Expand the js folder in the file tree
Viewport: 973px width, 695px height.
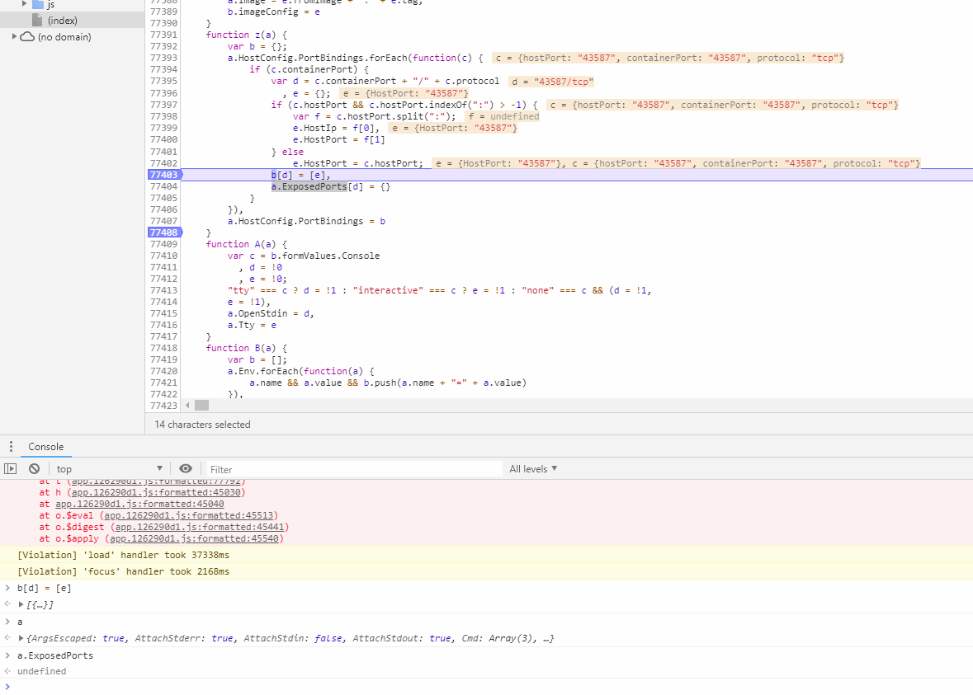coord(24,4)
